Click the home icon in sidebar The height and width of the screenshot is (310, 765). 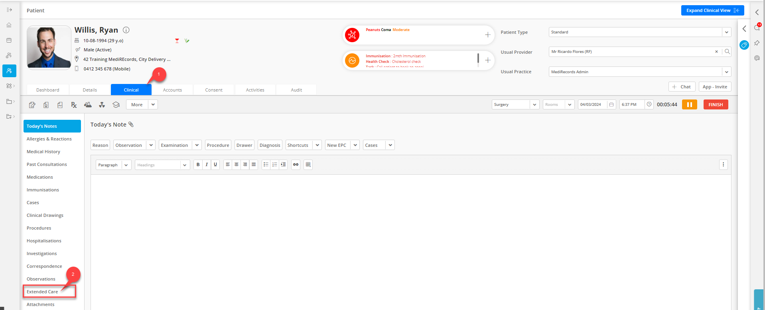click(x=9, y=25)
